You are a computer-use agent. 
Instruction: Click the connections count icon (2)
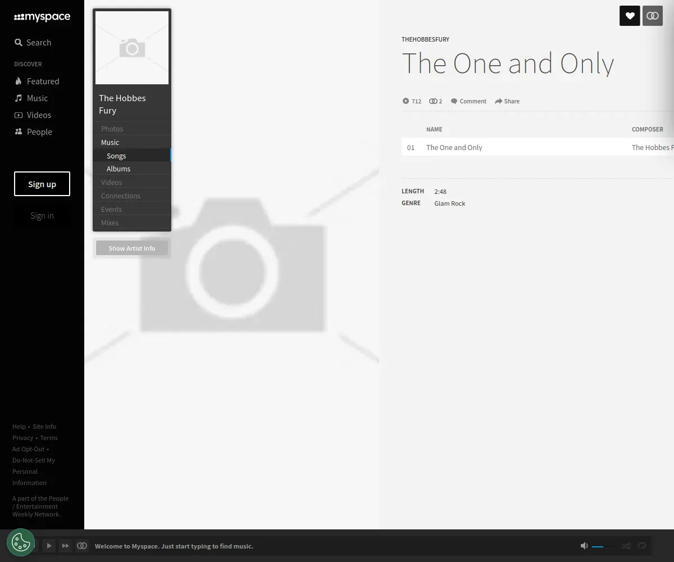432,101
